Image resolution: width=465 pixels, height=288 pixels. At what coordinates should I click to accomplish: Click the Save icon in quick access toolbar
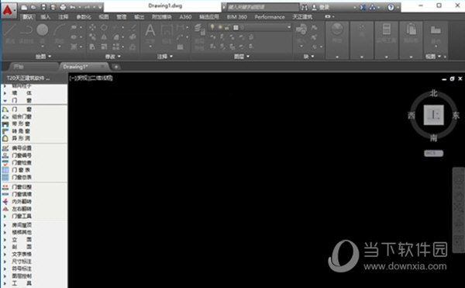43,7
